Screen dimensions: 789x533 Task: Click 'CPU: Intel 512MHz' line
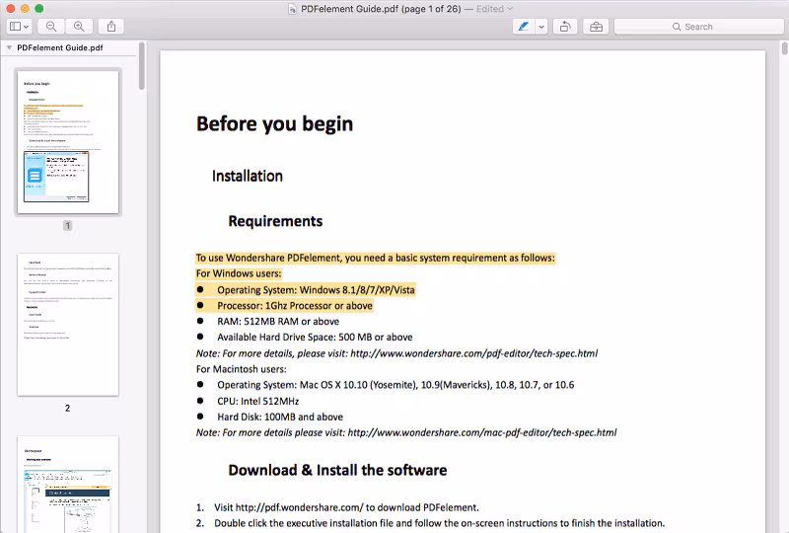[x=258, y=401]
